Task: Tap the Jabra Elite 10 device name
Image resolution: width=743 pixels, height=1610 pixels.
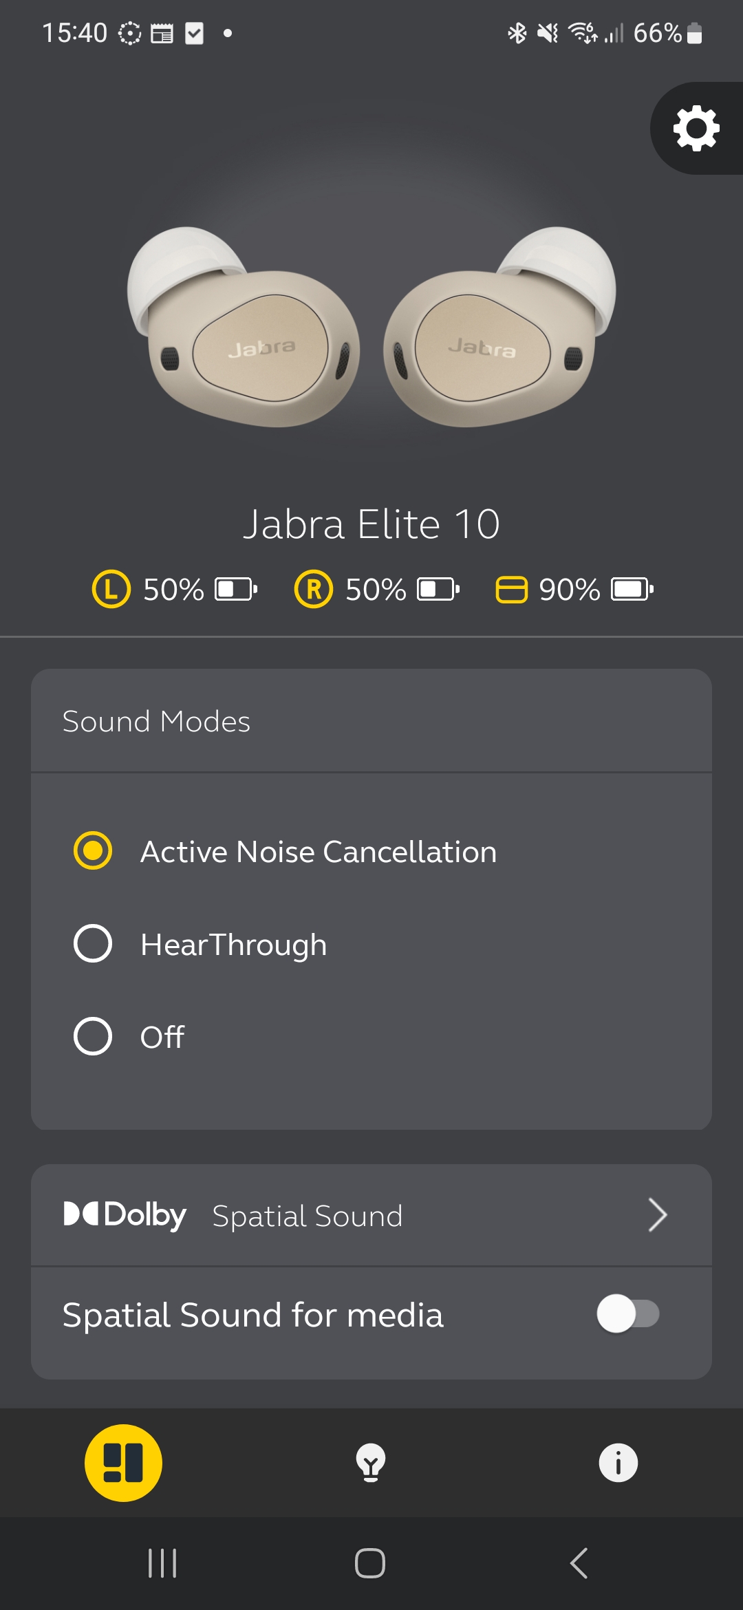Action: coord(371,524)
